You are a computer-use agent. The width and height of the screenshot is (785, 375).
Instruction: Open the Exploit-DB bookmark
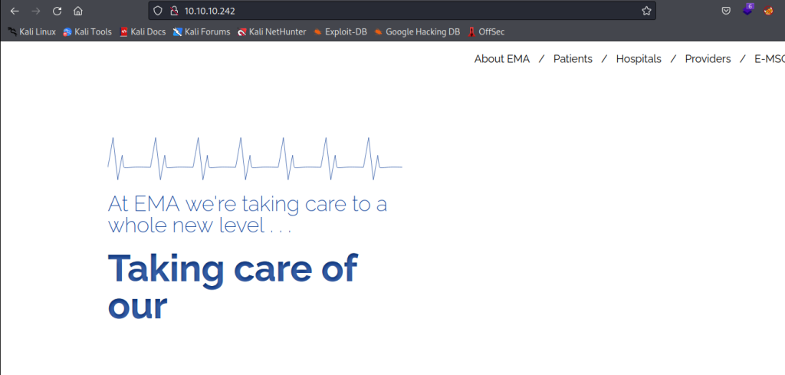[x=340, y=31]
